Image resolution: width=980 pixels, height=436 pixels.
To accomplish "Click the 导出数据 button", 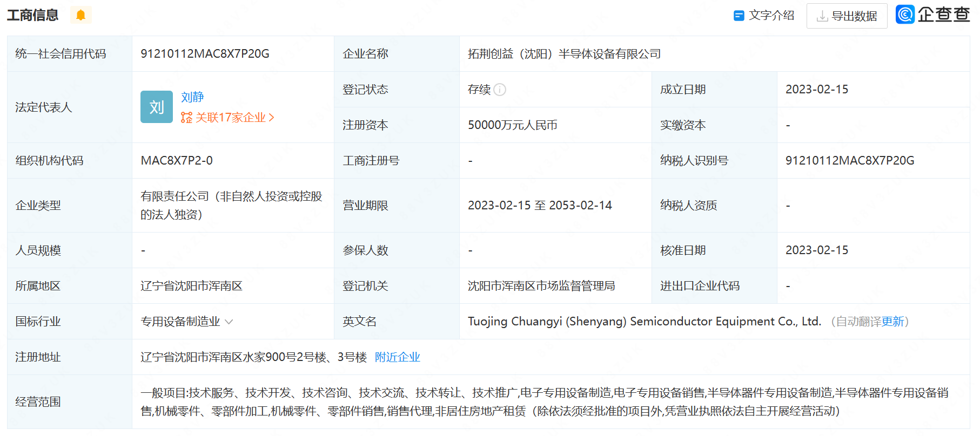I will click(x=847, y=16).
